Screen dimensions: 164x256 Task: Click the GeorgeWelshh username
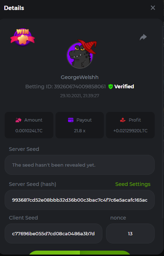(79, 77)
